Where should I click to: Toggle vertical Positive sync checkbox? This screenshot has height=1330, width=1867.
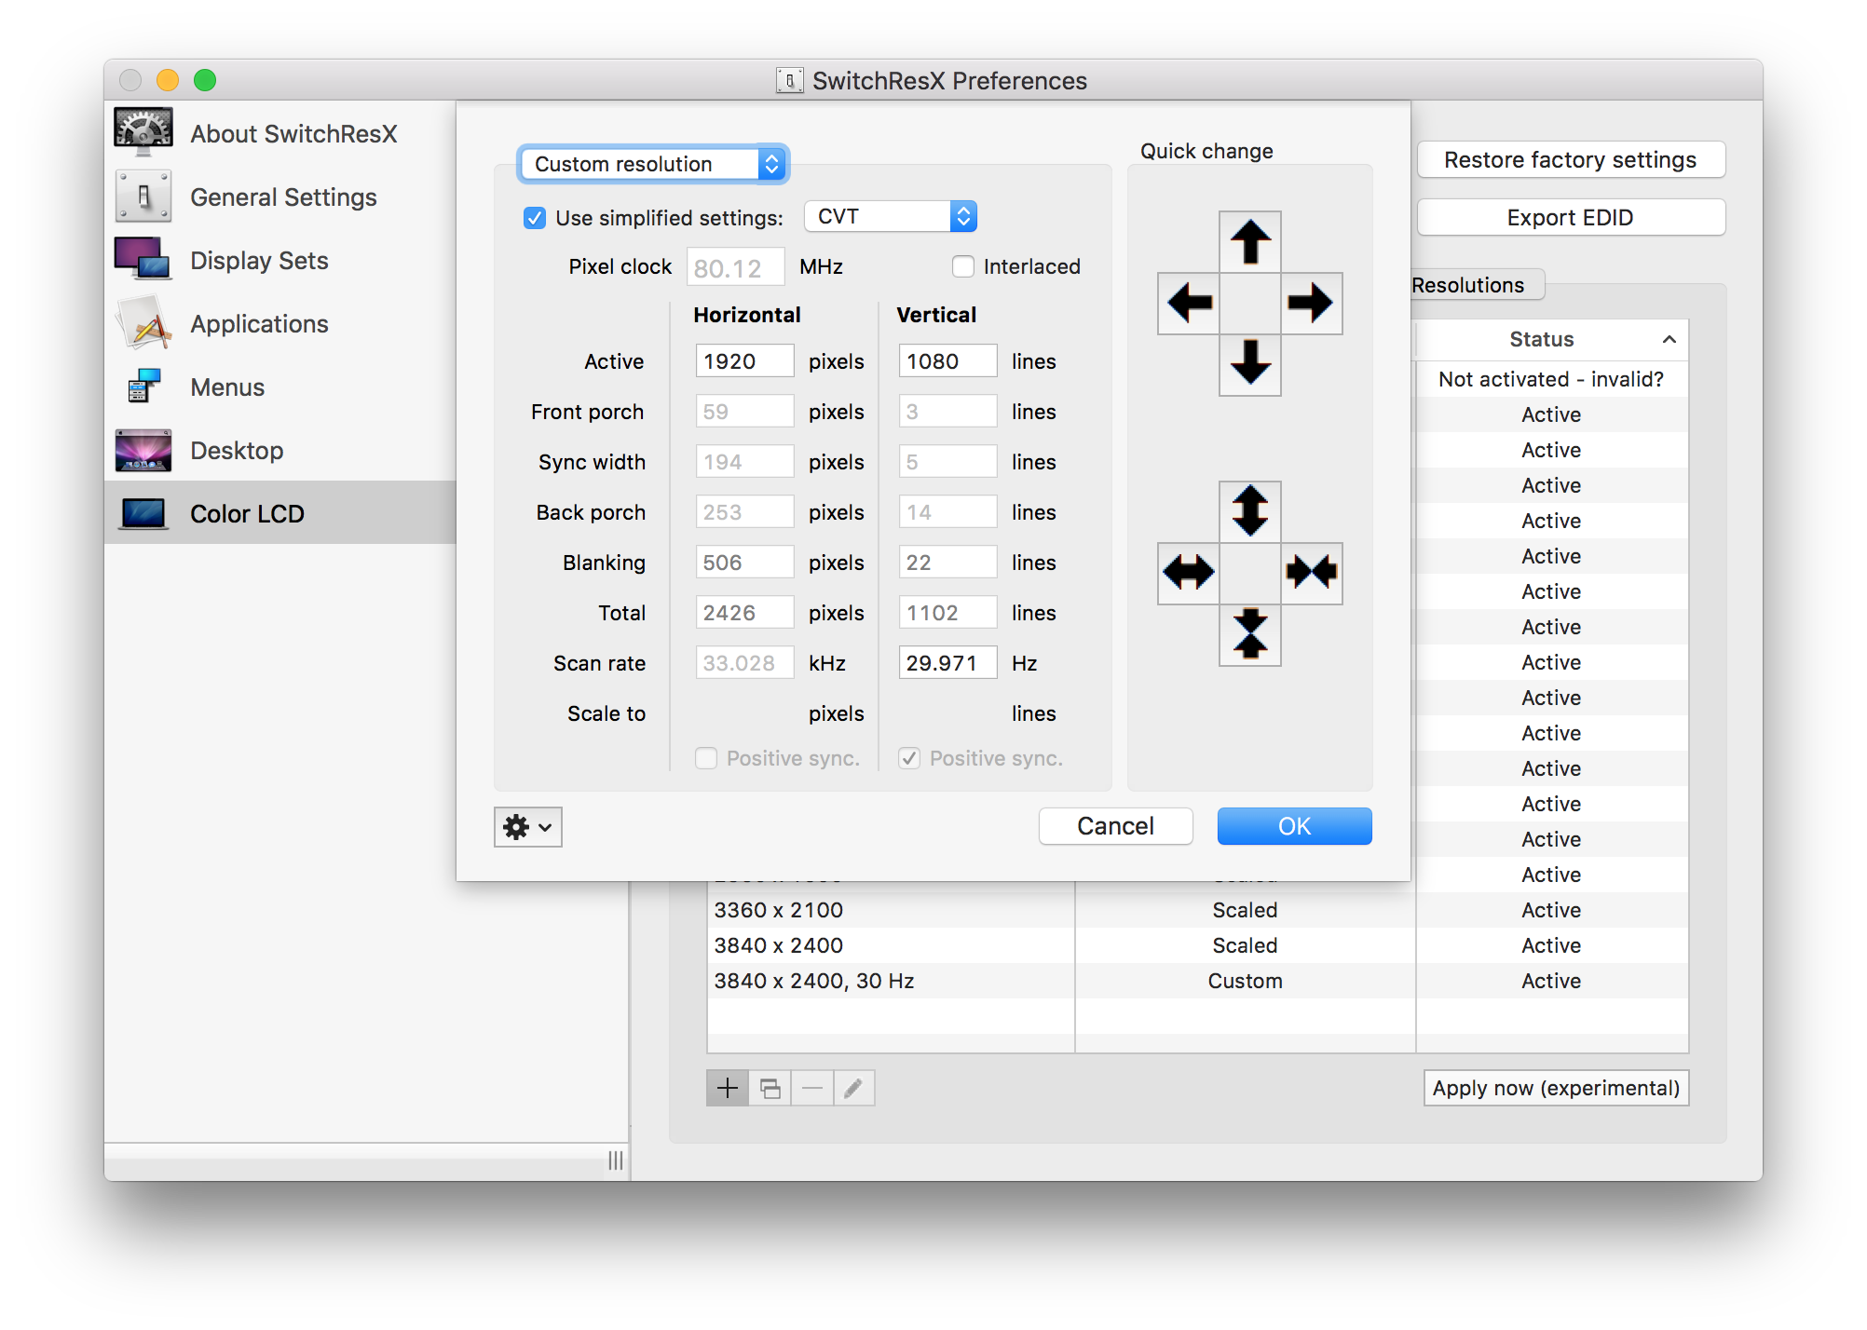point(909,758)
